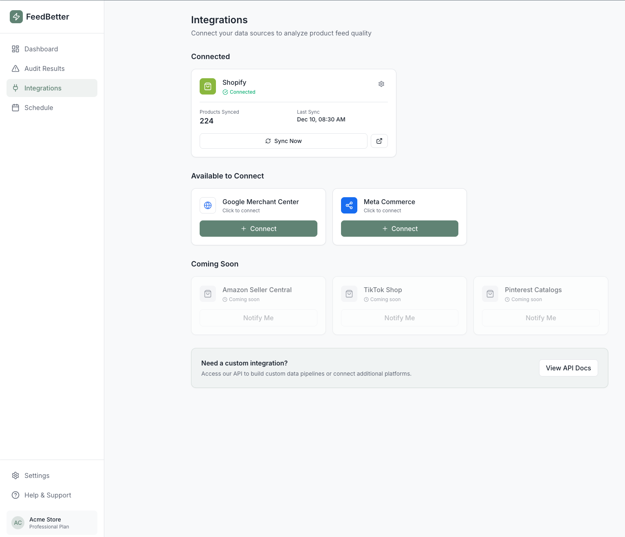Screen dimensions: 625x537
Task: Open the Dashboard page
Action: click(x=41, y=49)
